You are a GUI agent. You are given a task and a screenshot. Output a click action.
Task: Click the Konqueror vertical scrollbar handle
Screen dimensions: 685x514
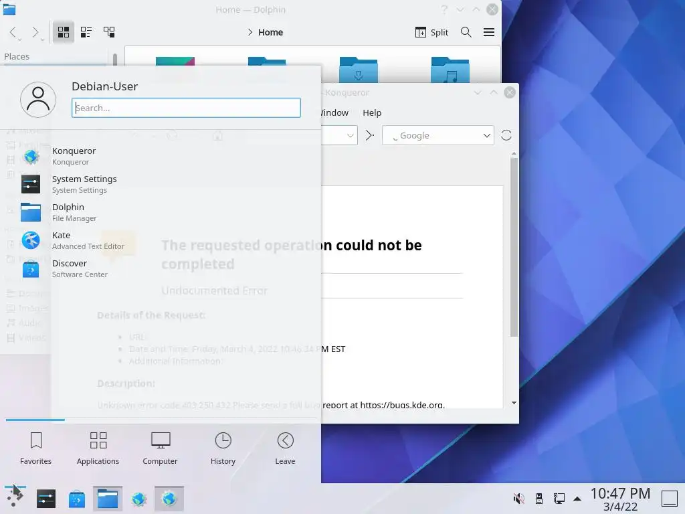pos(514,247)
